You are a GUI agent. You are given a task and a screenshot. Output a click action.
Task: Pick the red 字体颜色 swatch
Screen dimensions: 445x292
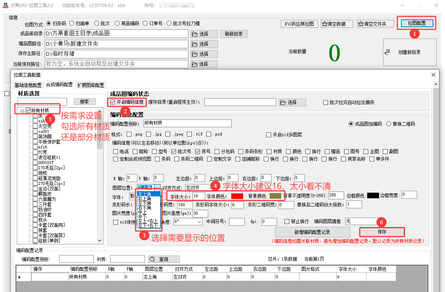[x=237, y=196]
